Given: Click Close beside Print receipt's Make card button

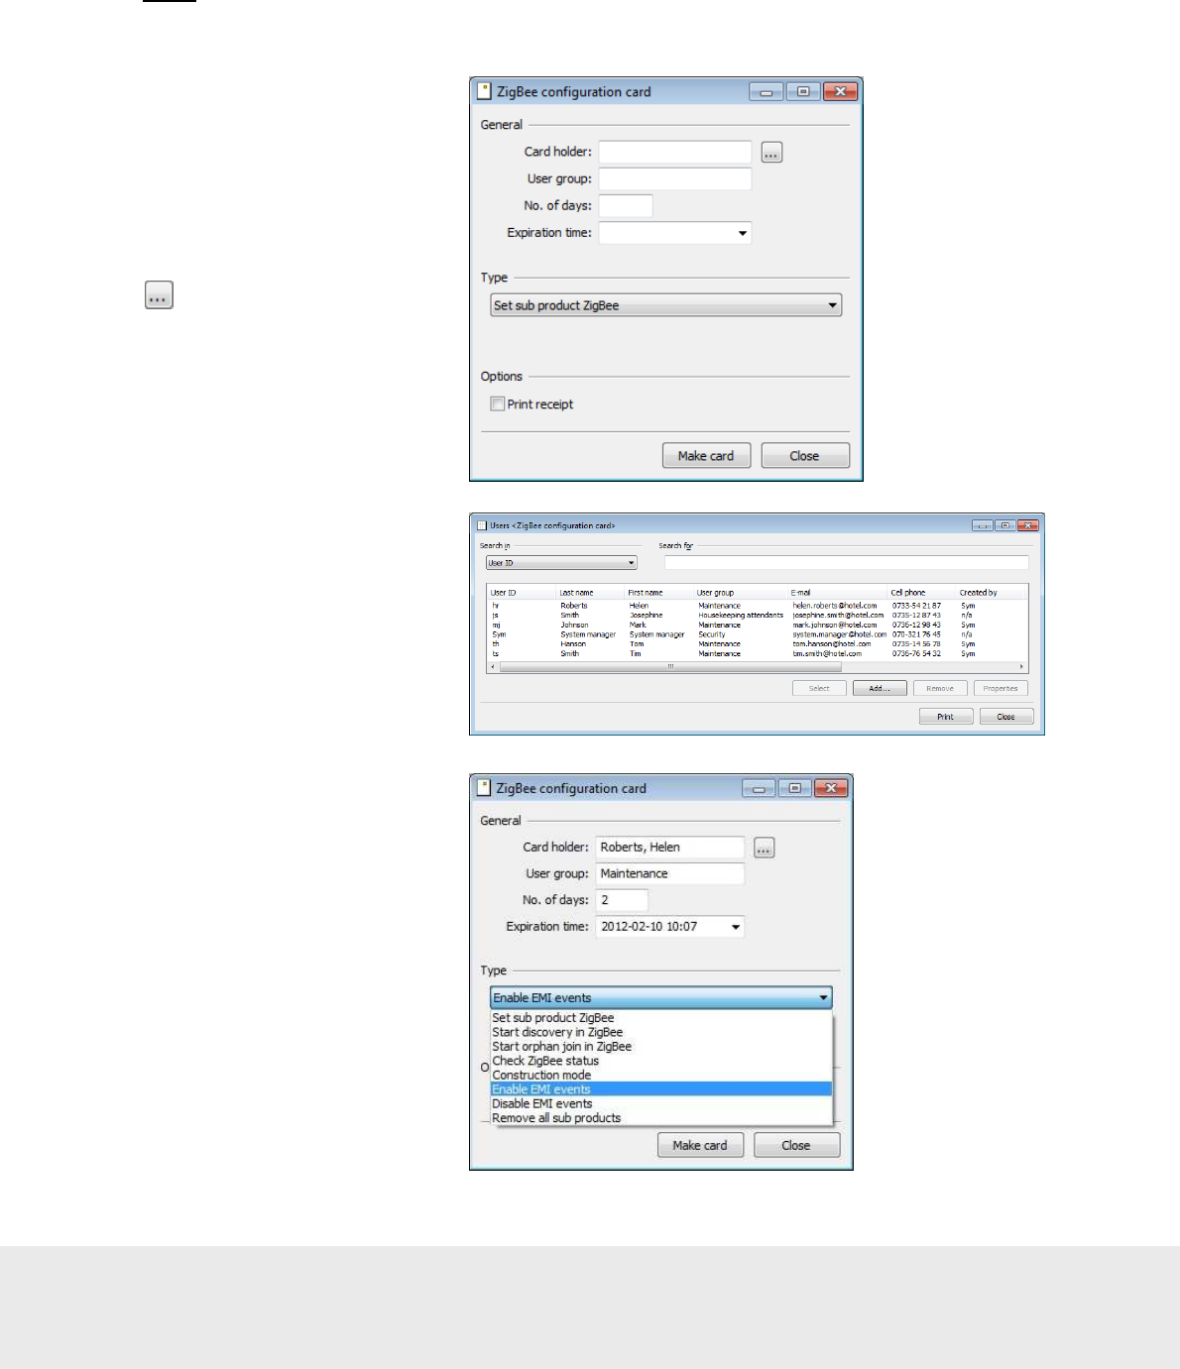Looking at the screenshot, I should (x=805, y=456).
